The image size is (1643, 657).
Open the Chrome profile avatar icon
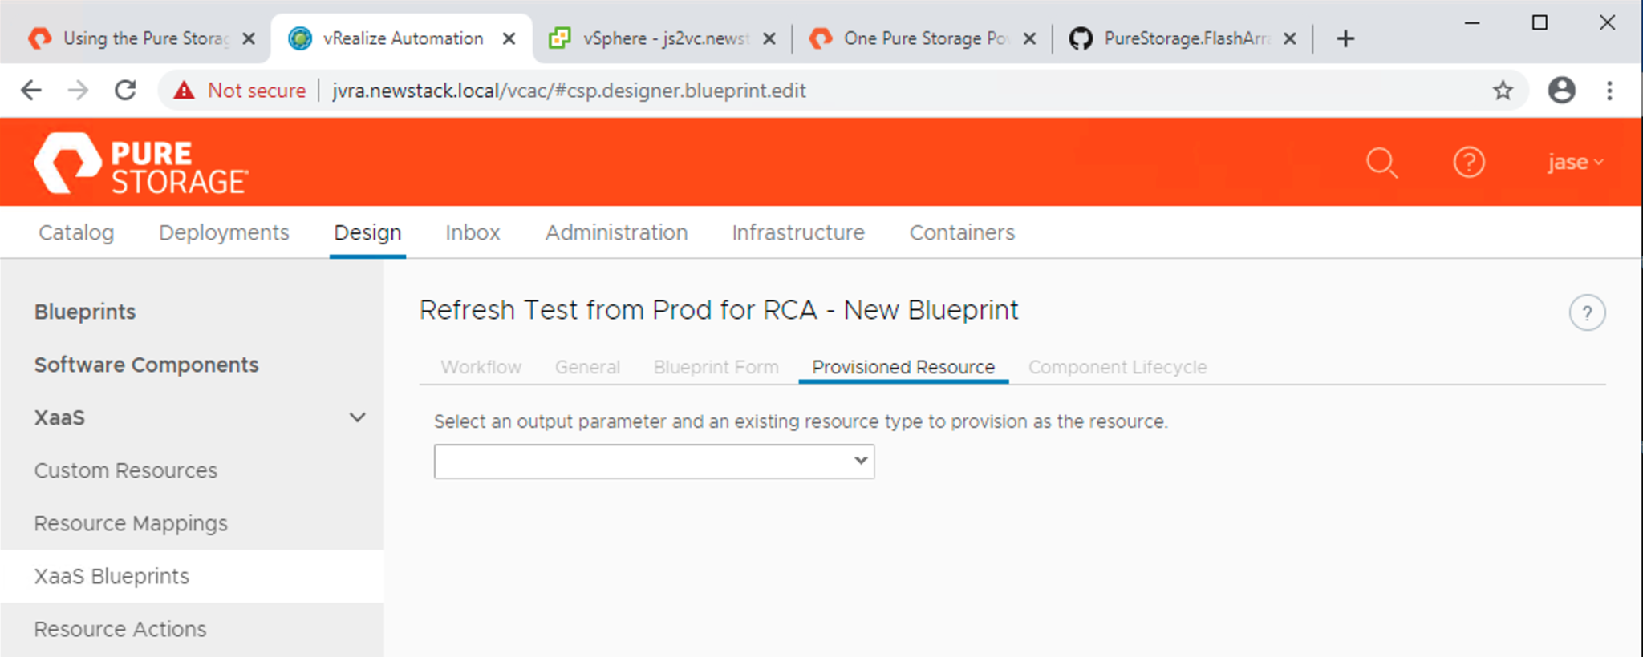pyautogui.click(x=1561, y=91)
